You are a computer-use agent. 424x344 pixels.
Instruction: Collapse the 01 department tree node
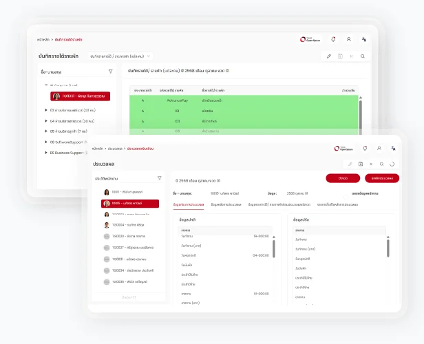point(46,85)
